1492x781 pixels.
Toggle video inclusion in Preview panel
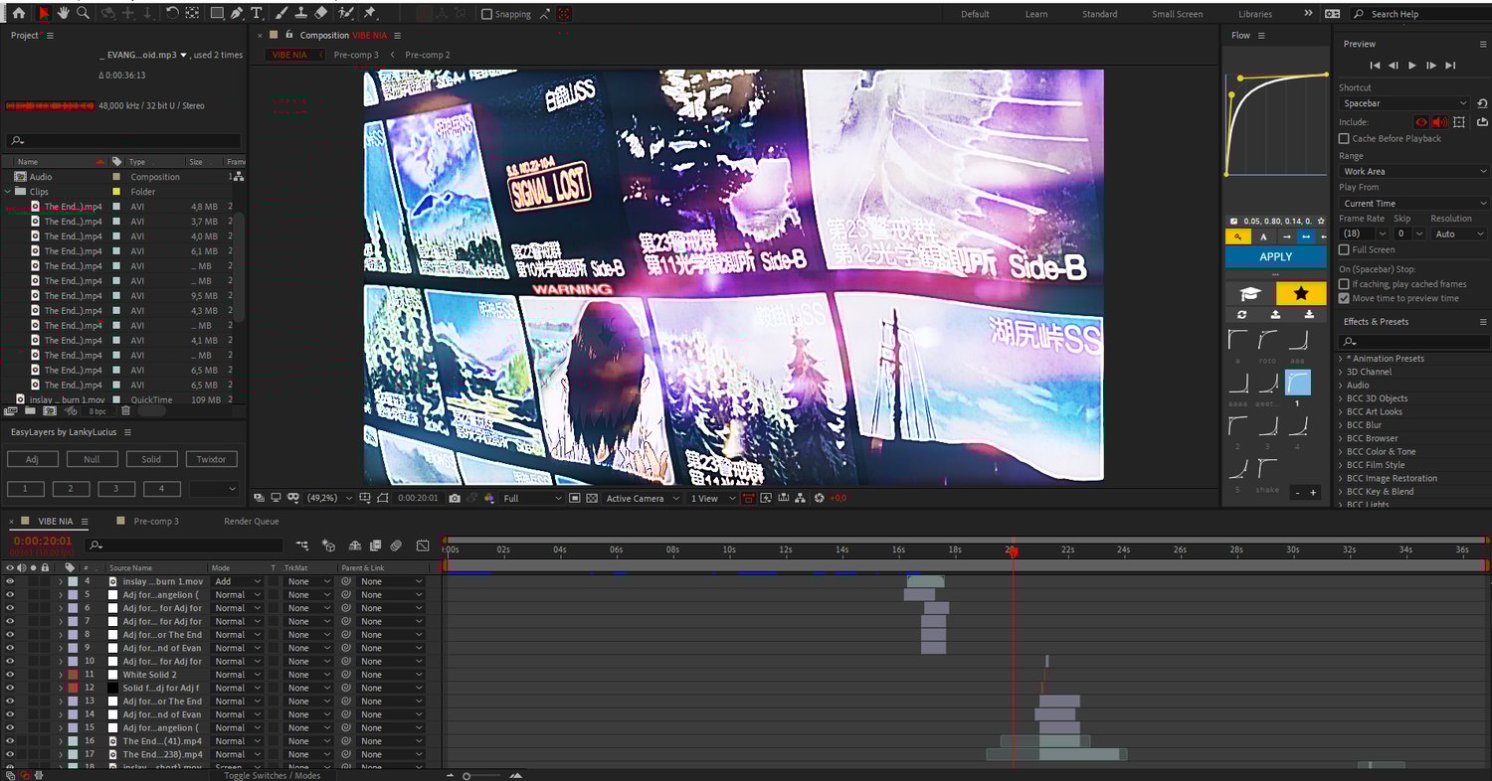pyautogui.click(x=1421, y=122)
